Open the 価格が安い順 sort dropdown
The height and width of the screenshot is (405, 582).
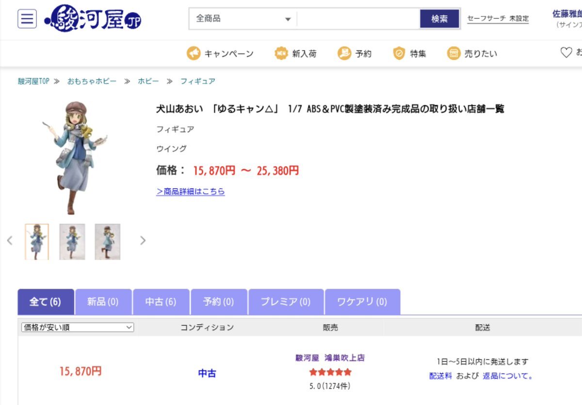pyautogui.click(x=77, y=327)
